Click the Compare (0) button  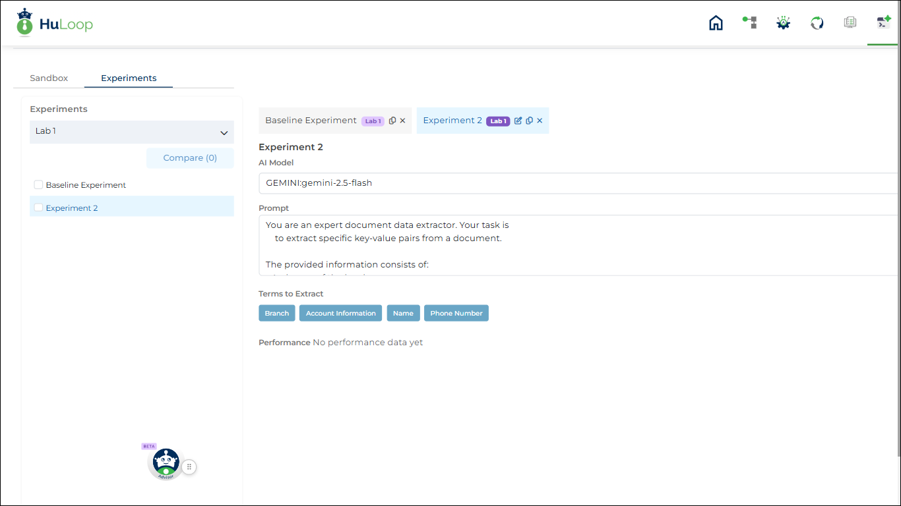coord(190,158)
